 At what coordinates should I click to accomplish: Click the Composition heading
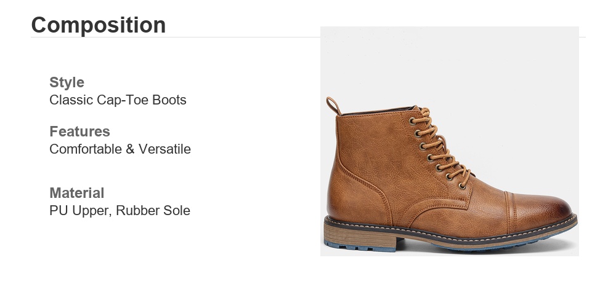tap(98, 25)
